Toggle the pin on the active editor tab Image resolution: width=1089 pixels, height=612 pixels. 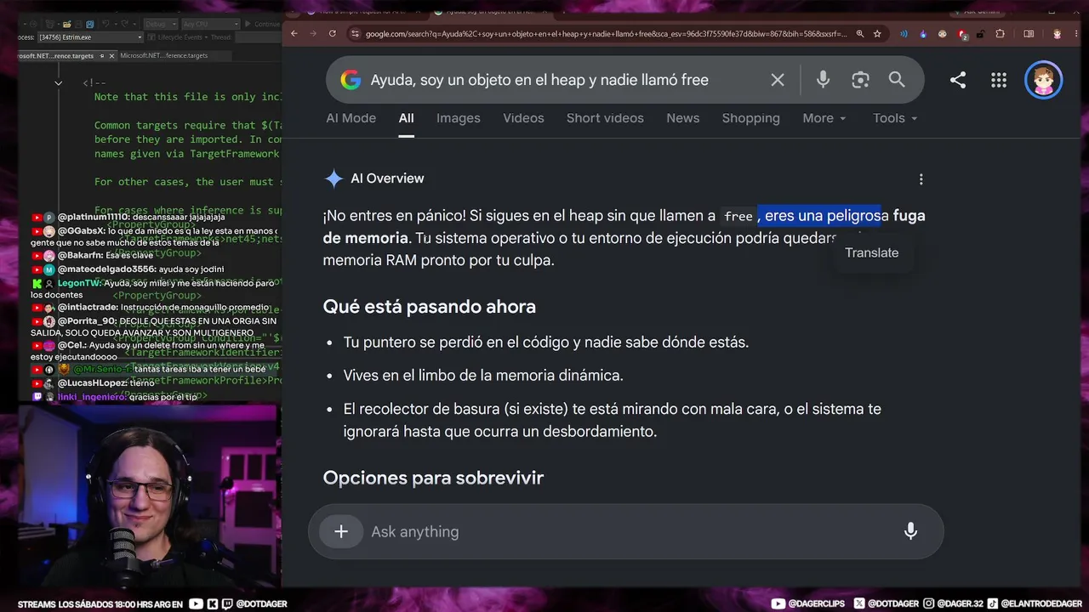tap(101, 56)
